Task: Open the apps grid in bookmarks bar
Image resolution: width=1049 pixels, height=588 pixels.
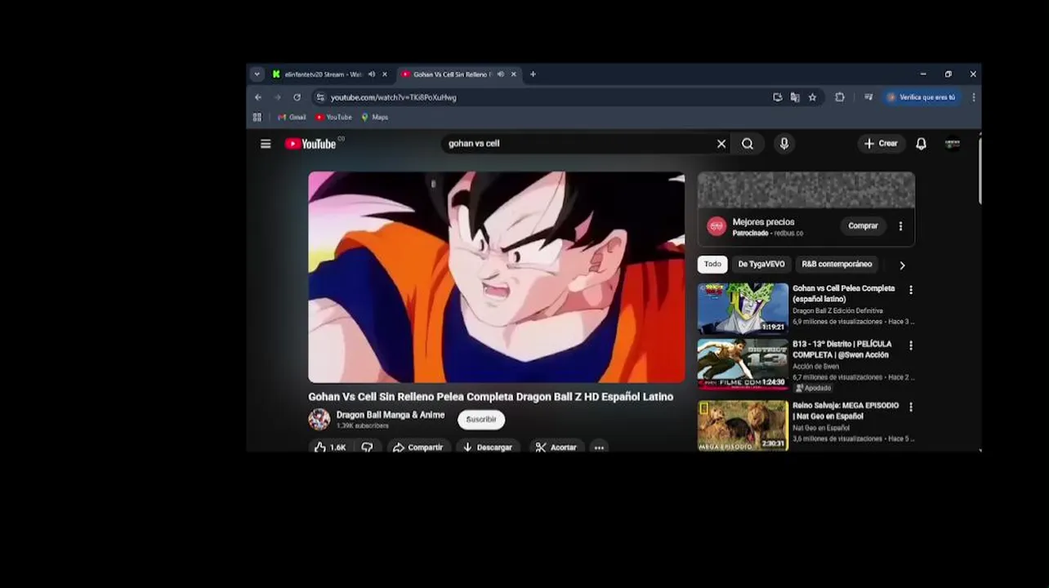Action: pos(257,118)
